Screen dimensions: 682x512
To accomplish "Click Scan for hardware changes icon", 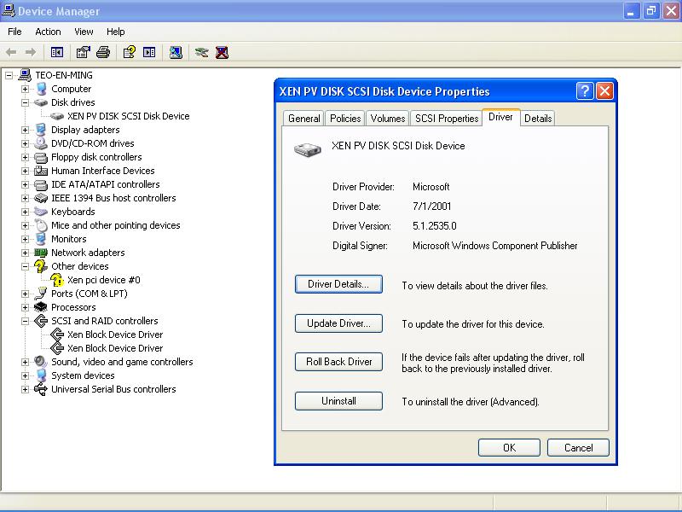I will tap(175, 52).
